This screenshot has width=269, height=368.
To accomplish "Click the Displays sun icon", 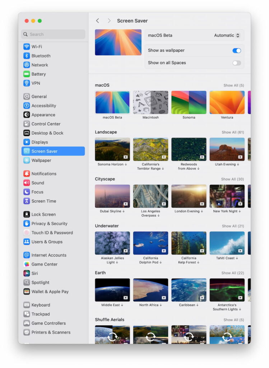I will 27,142.
